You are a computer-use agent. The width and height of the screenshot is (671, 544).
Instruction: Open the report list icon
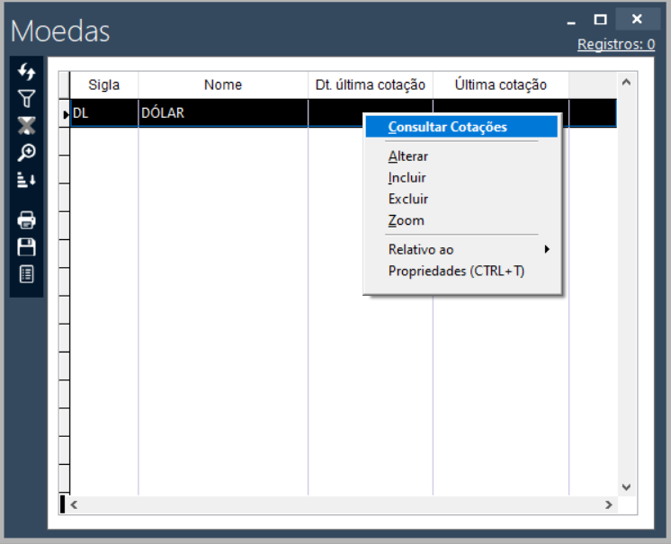(26, 274)
